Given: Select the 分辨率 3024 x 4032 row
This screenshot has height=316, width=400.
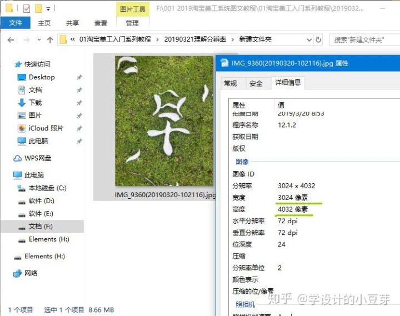Looking at the screenshot, I should click(x=316, y=185).
